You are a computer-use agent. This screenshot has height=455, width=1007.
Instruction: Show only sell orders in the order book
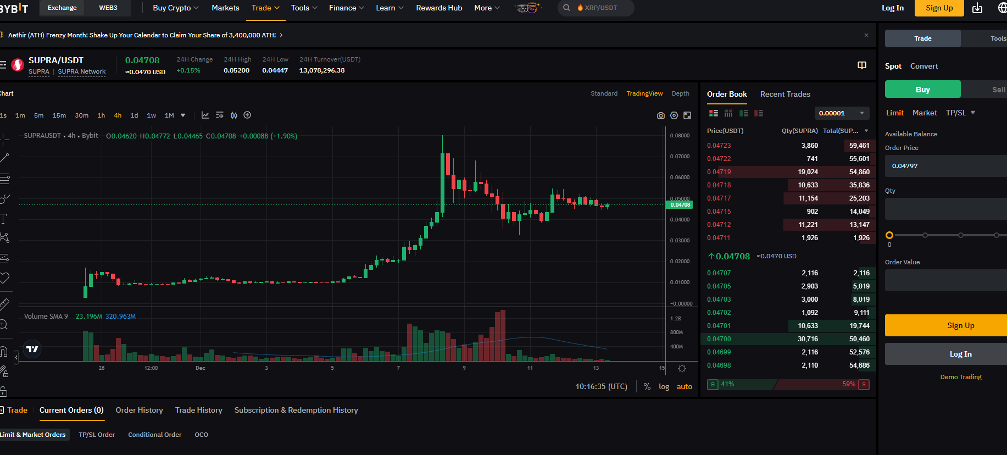[759, 113]
